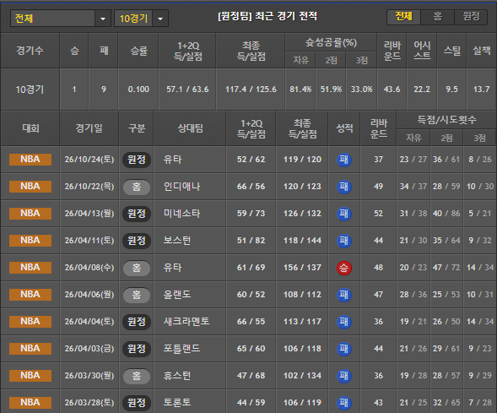Click the 경기일 column header
497x413 pixels.
[89, 128]
